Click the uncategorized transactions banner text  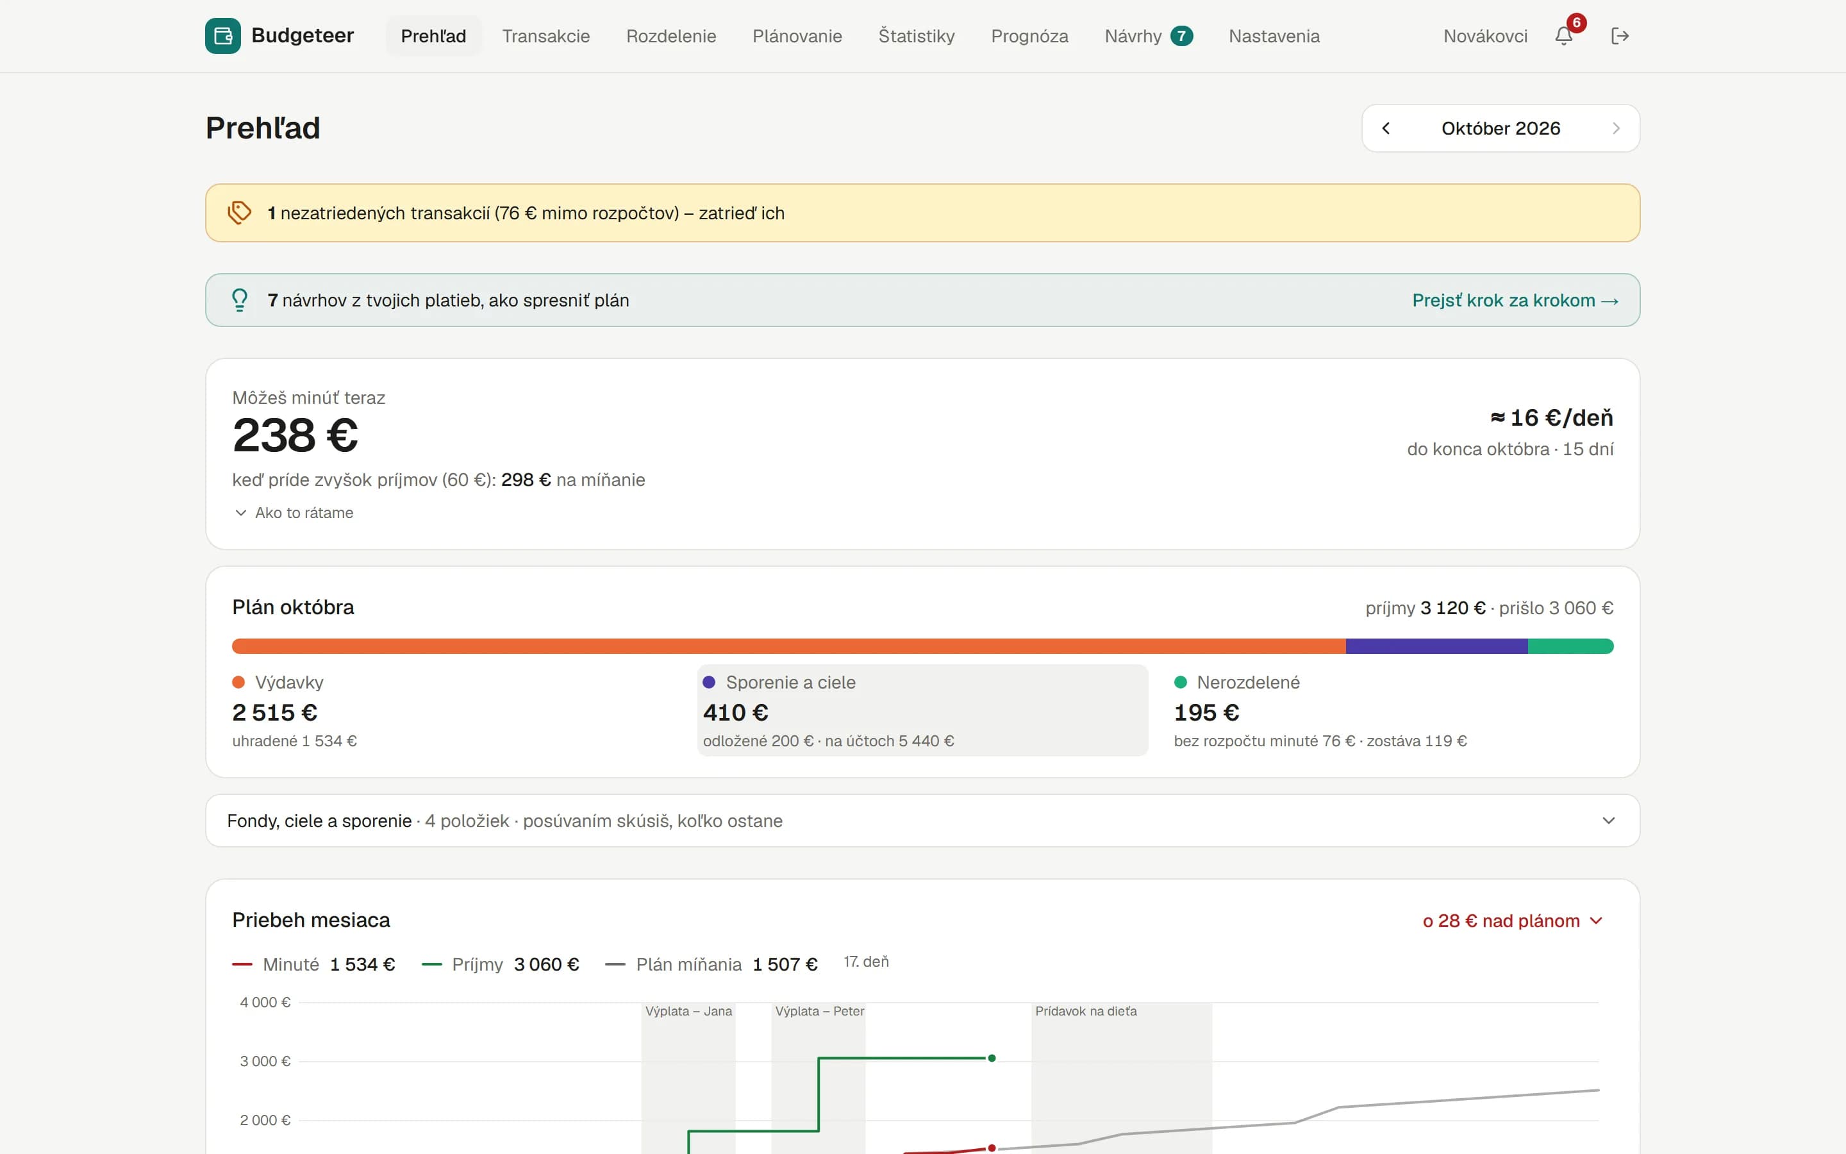click(526, 213)
